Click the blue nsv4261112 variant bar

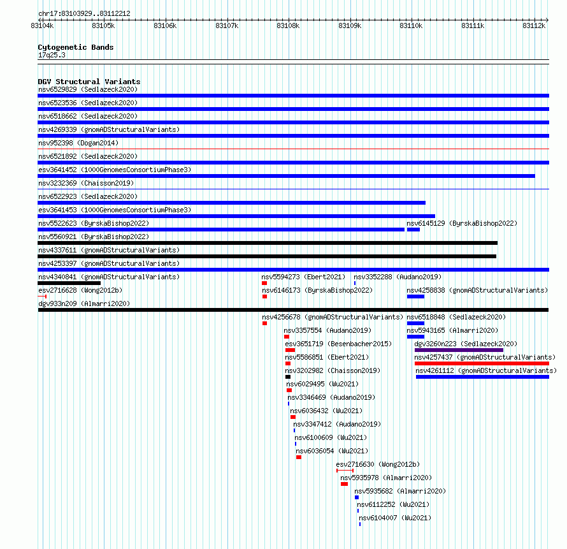tap(482, 377)
